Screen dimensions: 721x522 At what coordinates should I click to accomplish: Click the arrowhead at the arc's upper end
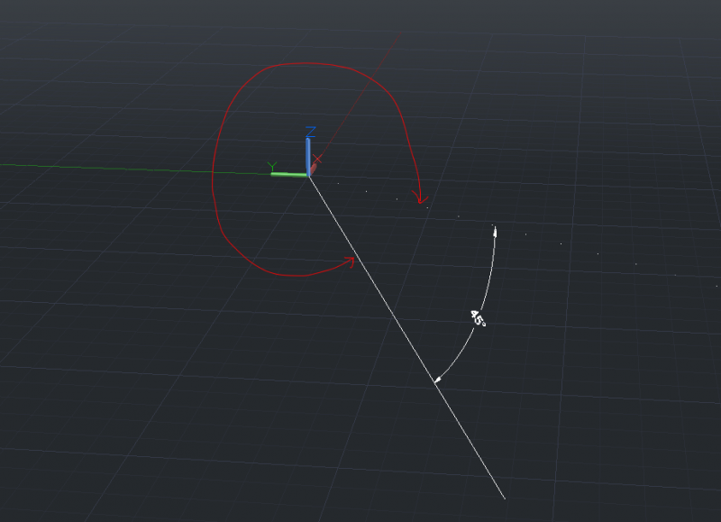495,231
